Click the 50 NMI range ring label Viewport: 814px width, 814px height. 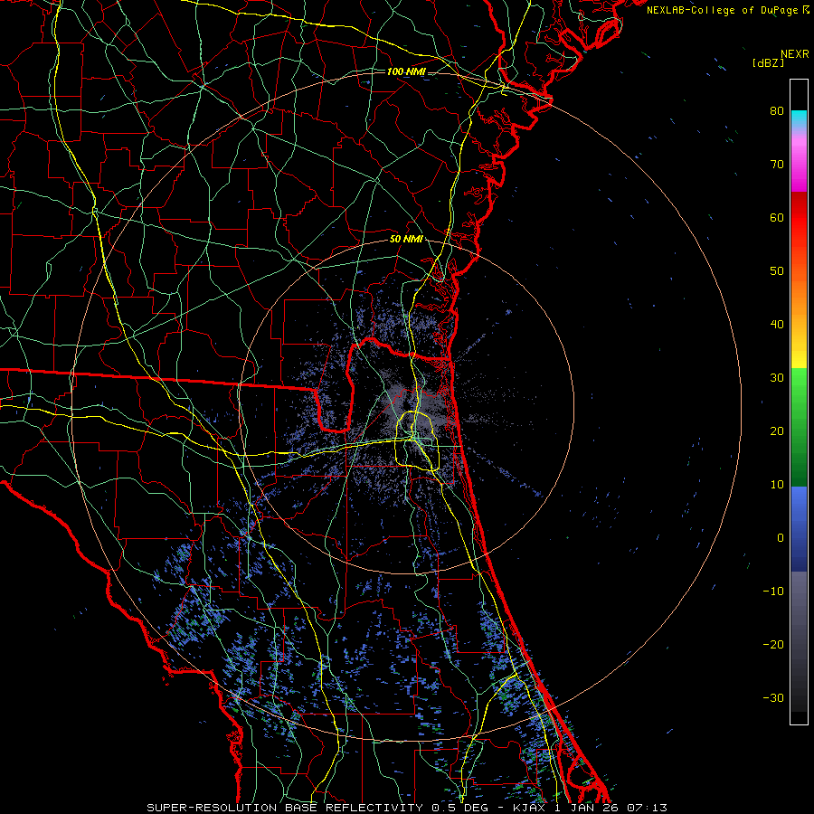(x=406, y=240)
